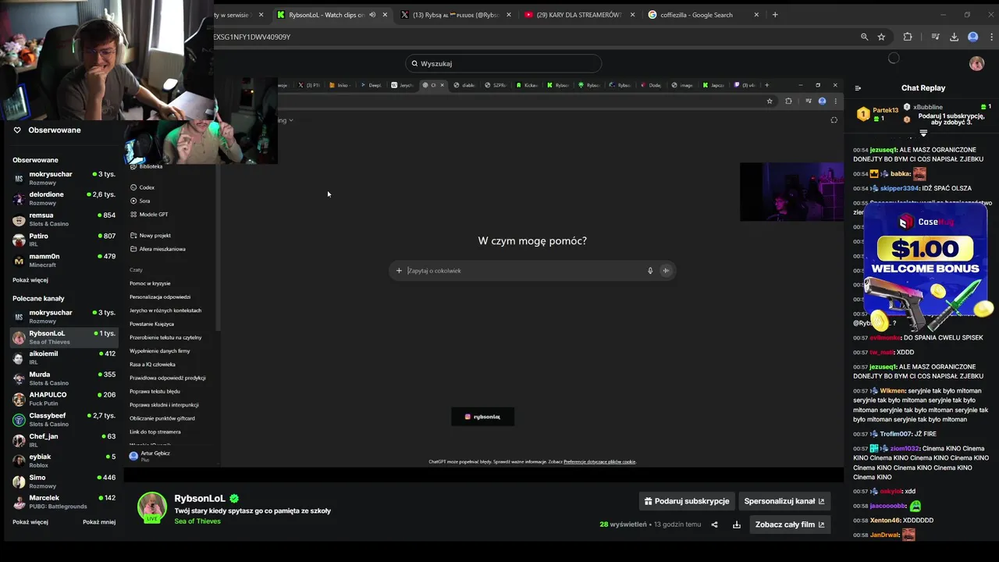Switch to KARY DLA STREAMERÓW YouTube tab
This screenshot has height=562, width=999.
point(579,15)
